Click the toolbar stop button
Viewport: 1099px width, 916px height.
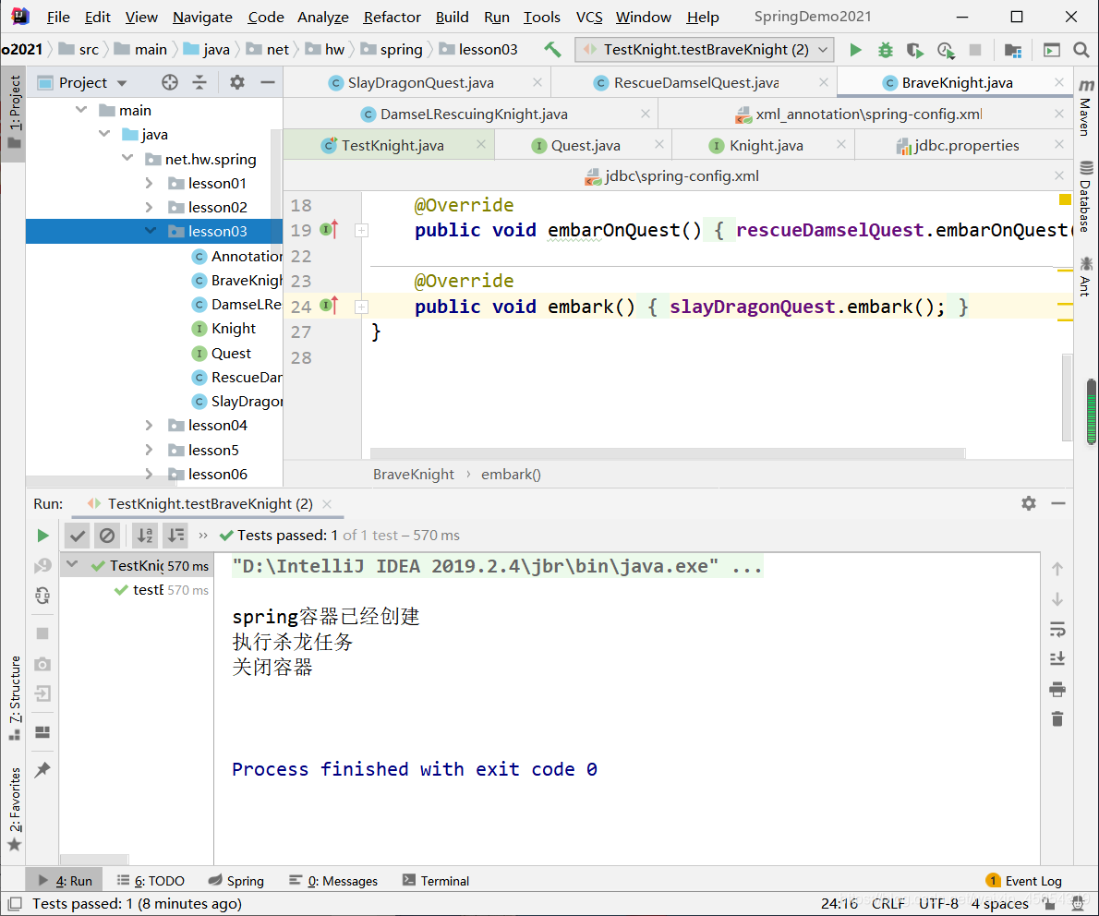point(975,50)
